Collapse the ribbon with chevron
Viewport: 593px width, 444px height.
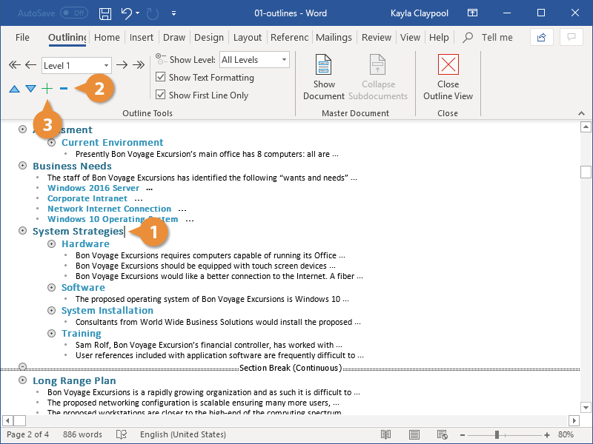pyautogui.click(x=581, y=113)
